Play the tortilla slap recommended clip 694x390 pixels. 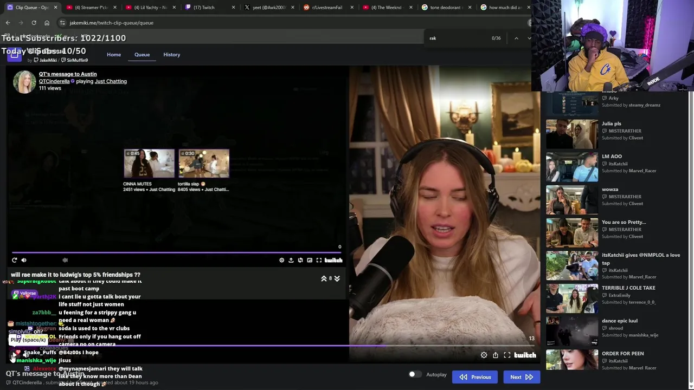[x=204, y=164]
